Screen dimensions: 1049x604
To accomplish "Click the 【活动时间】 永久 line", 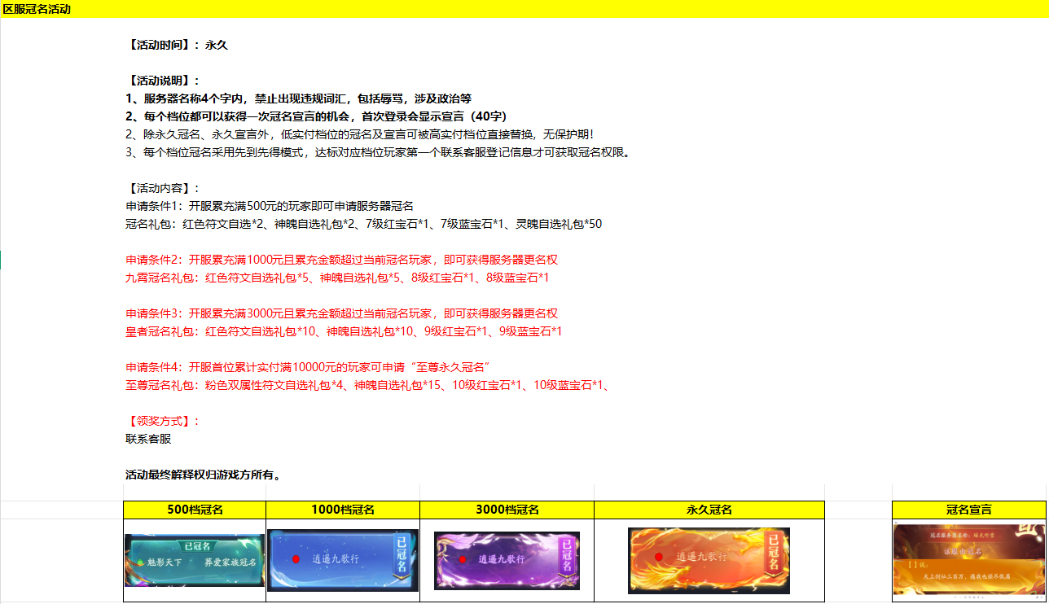I will 177,45.
